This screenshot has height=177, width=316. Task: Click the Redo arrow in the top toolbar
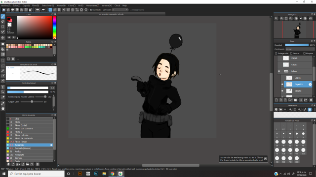pos(43,10)
